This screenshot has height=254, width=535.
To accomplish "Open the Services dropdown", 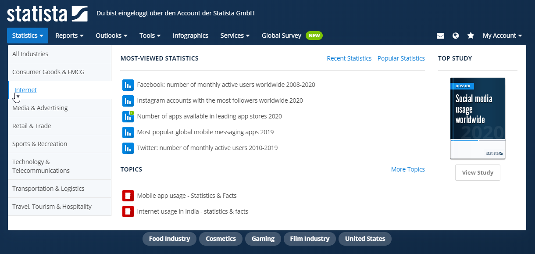I will (x=235, y=36).
